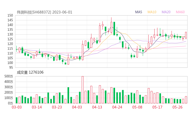This screenshot has width=190, height=113.
Task: Click the 100万 volume axis label
Action: [9, 98]
